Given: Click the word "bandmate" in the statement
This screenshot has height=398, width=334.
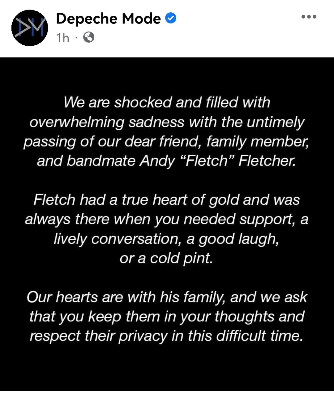Looking at the screenshot, I should tap(101, 161).
